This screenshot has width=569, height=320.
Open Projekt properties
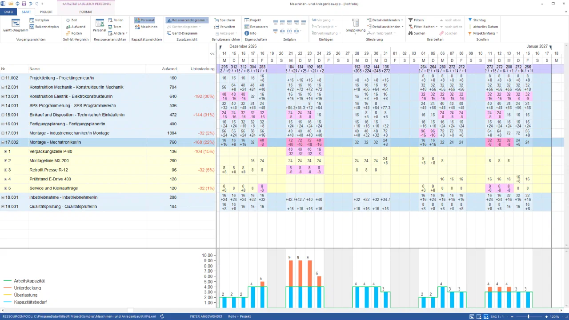(252, 20)
